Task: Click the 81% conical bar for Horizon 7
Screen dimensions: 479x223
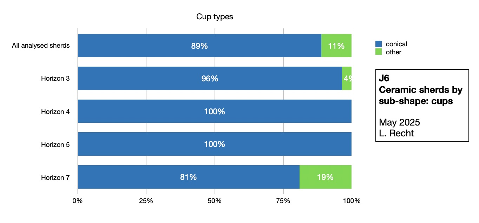Action: (x=188, y=177)
